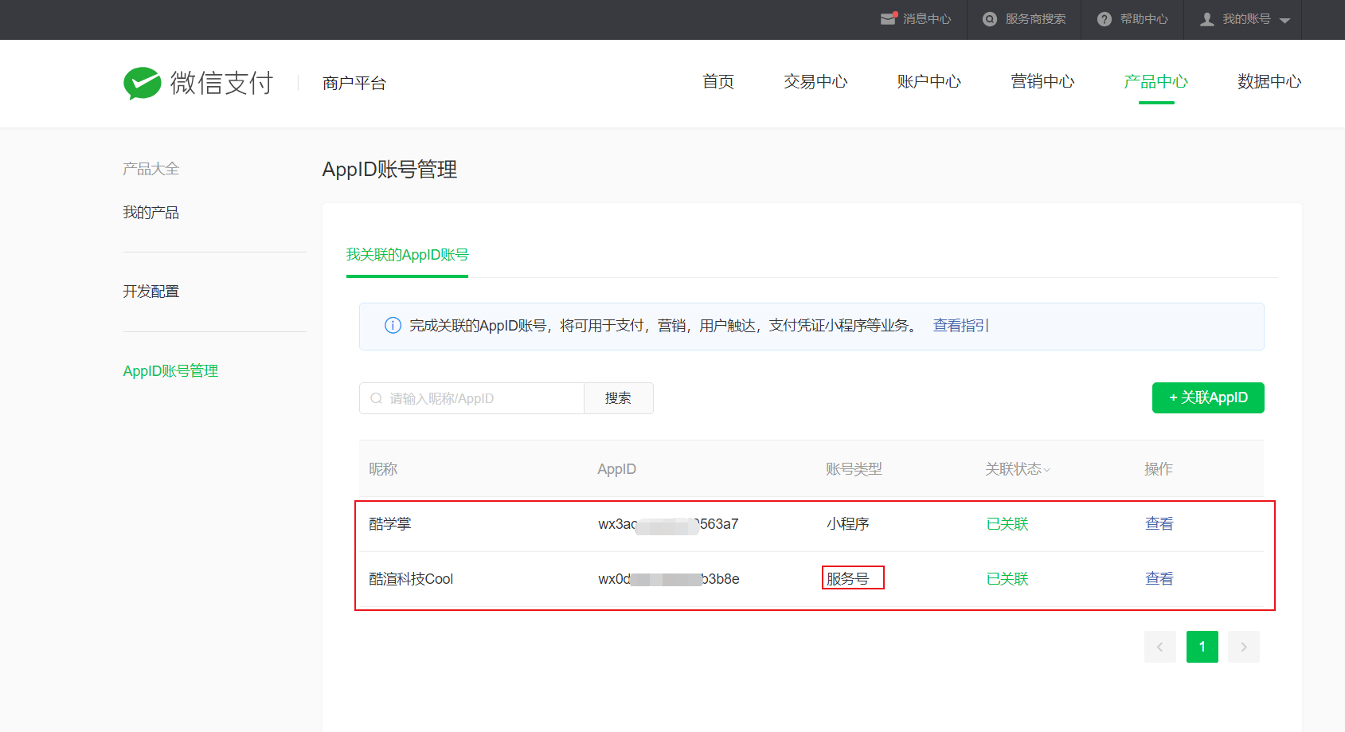Viewport: 1345px width, 732px height.
Task: Click the AppID column header
Action: pyautogui.click(x=617, y=469)
